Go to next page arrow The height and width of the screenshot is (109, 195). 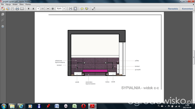click(33, 9)
